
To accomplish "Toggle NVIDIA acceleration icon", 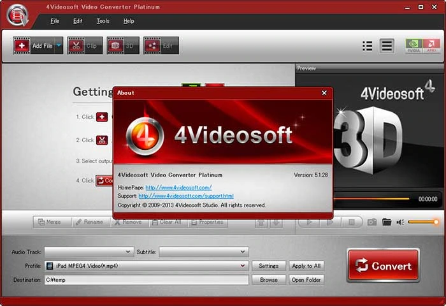I will [x=414, y=46].
